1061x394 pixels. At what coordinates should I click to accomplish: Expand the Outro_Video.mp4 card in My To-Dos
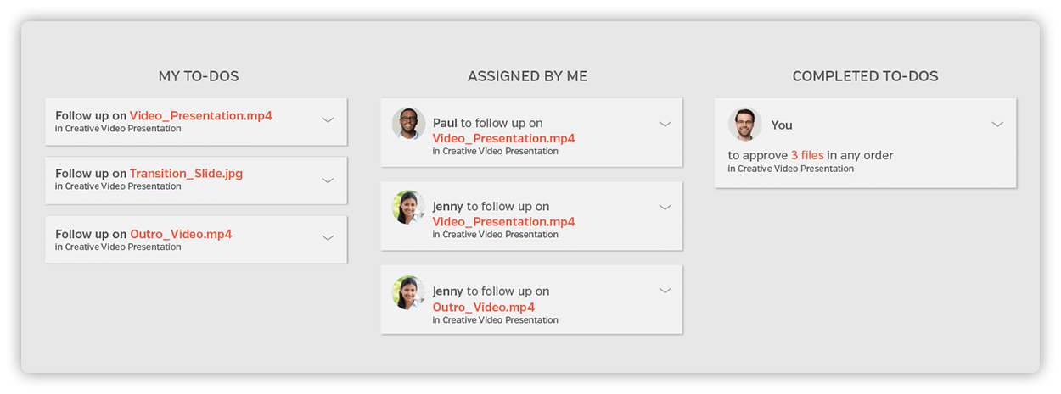328,238
